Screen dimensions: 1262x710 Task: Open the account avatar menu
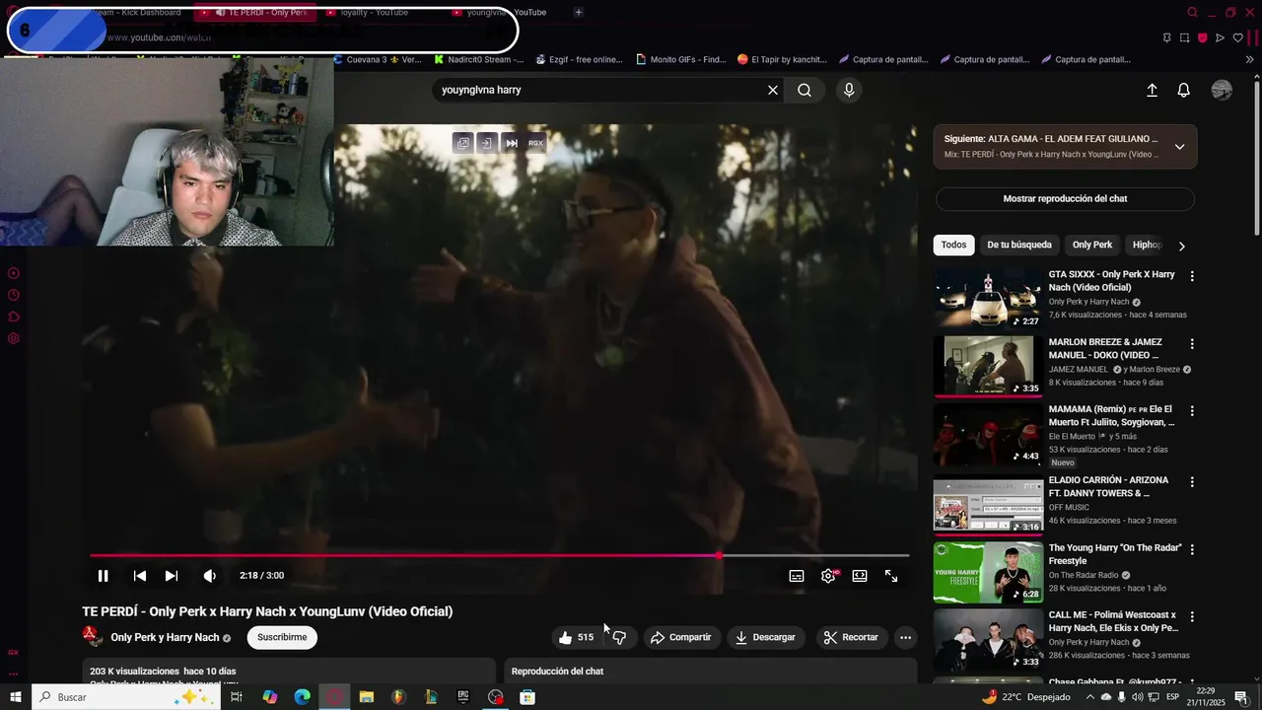(1222, 90)
